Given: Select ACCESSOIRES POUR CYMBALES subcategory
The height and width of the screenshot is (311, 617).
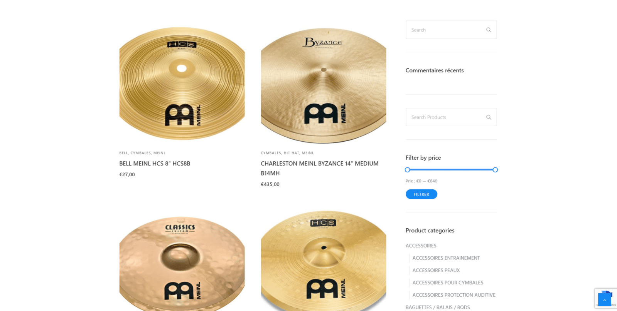Looking at the screenshot, I should tap(448, 283).
